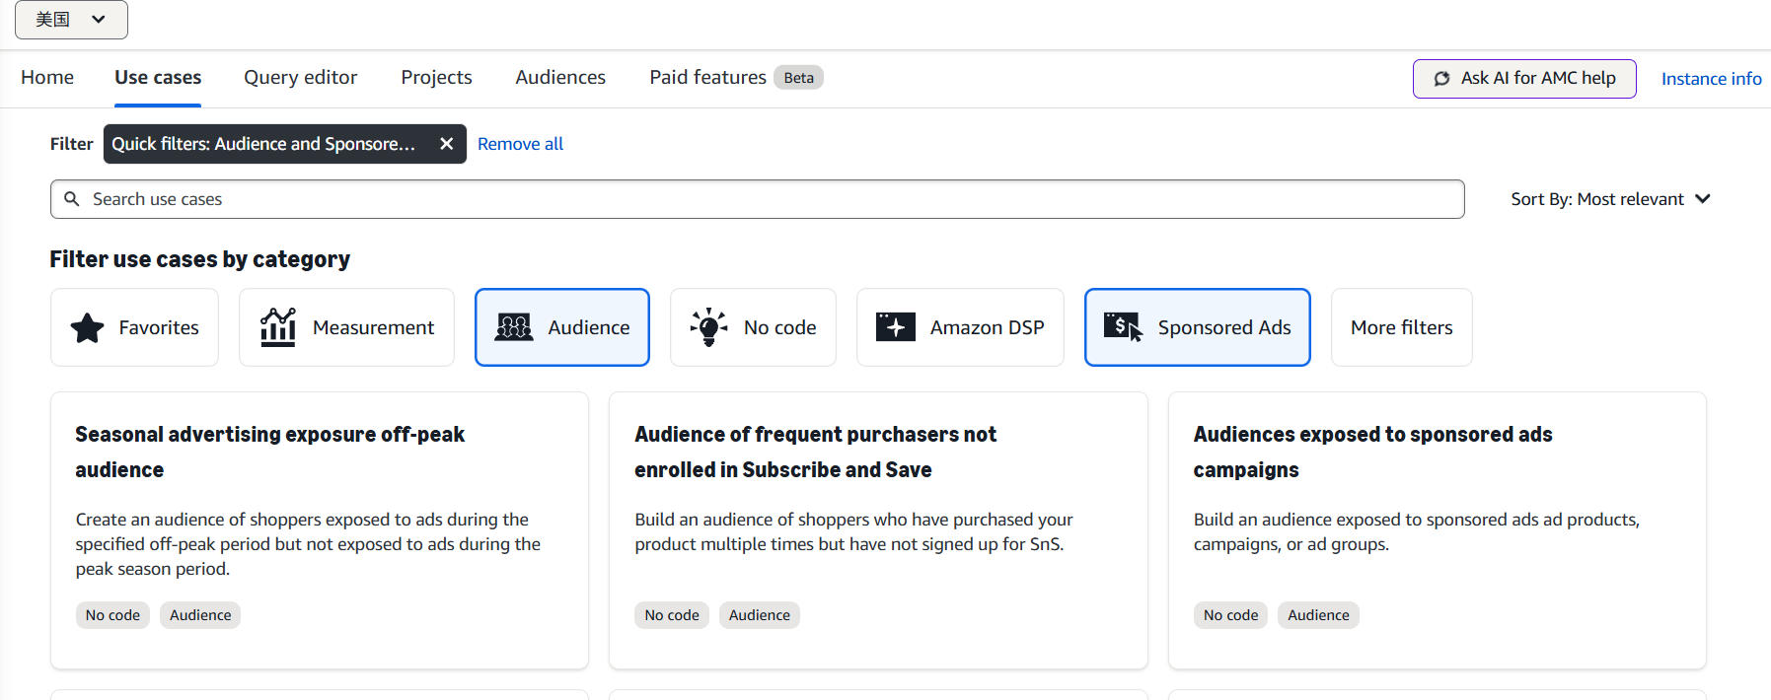Click the Measurement bar chart icon
Image resolution: width=1771 pixels, height=700 pixels.
click(278, 327)
